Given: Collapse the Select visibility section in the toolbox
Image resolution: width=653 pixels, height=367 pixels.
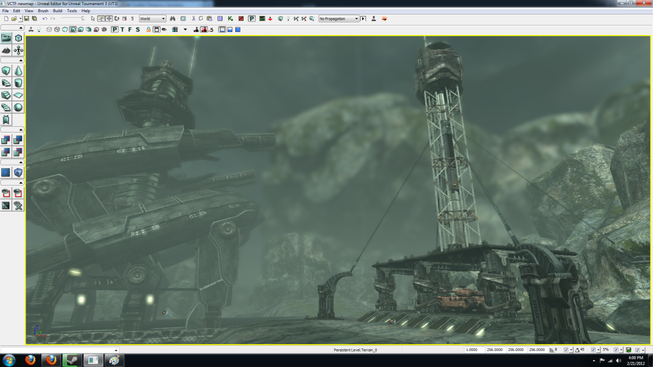Looking at the screenshot, I should click(x=21, y=183).
